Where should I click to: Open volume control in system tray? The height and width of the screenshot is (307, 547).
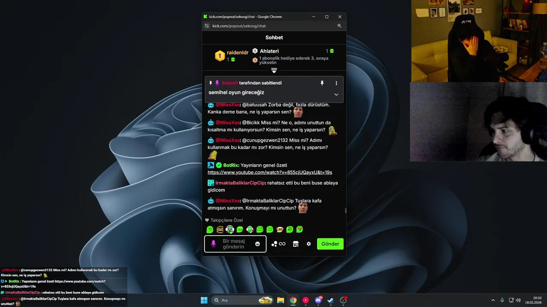click(x=518, y=300)
